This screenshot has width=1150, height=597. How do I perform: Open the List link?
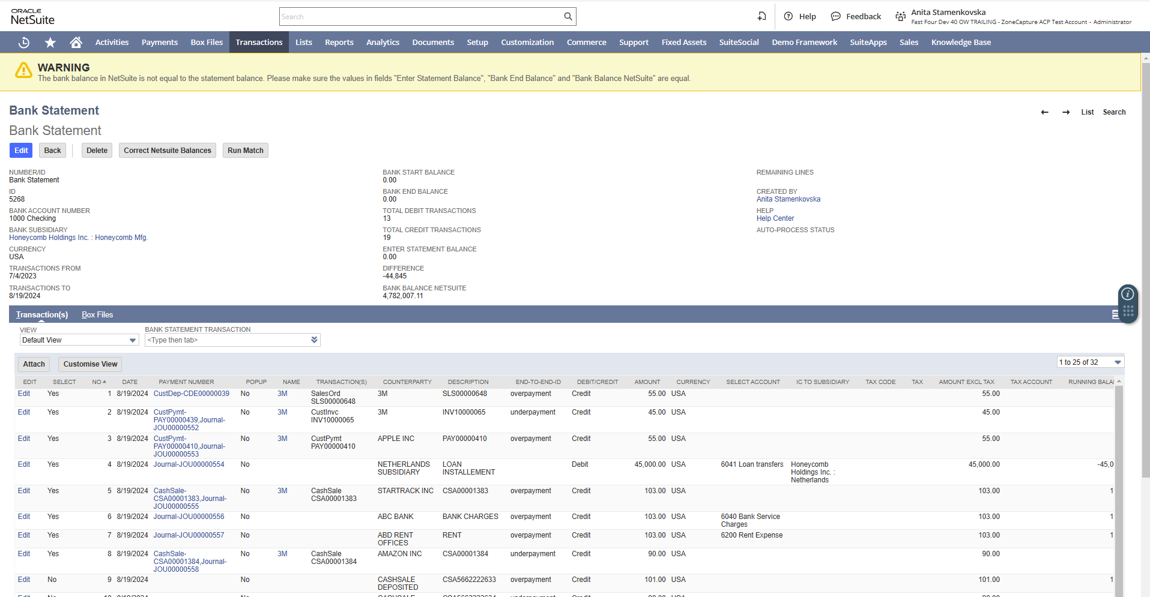(x=1088, y=112)
